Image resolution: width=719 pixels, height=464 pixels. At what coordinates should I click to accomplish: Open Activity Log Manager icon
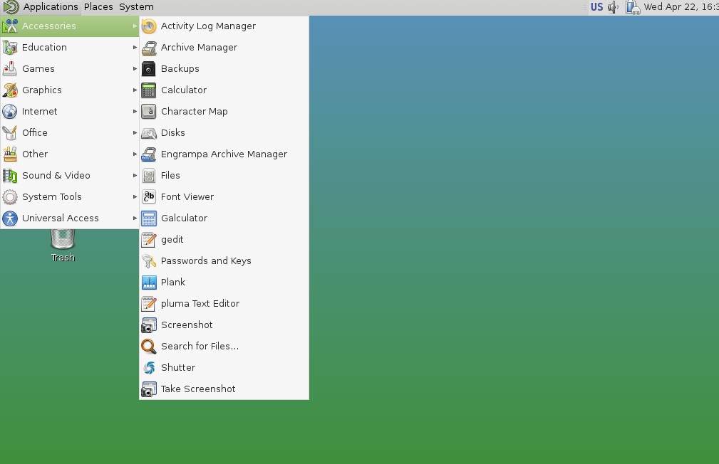[x=148, y=26]
